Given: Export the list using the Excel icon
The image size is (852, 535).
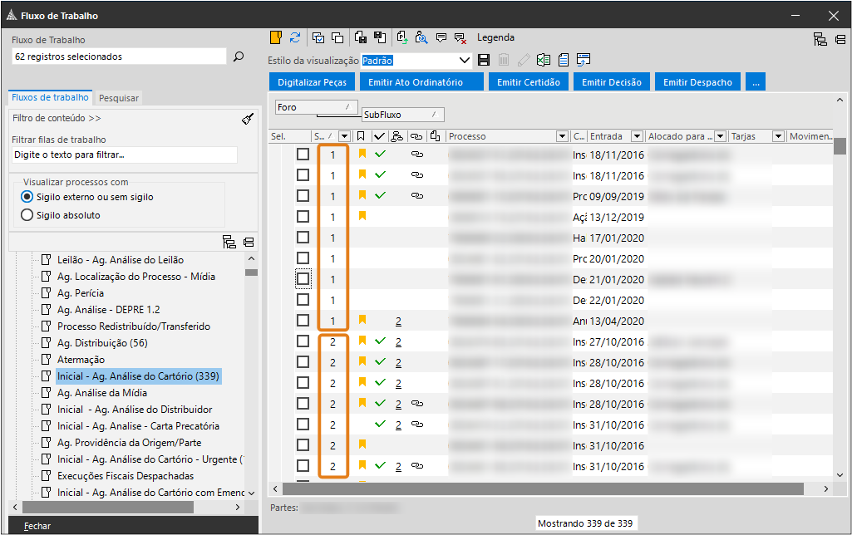Looking at the screenshot, I should coord(544,60).
